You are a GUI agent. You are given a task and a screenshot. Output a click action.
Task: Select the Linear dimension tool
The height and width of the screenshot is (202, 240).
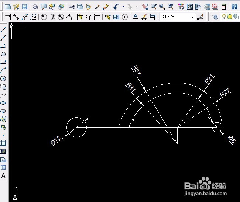tap(8, 17)
